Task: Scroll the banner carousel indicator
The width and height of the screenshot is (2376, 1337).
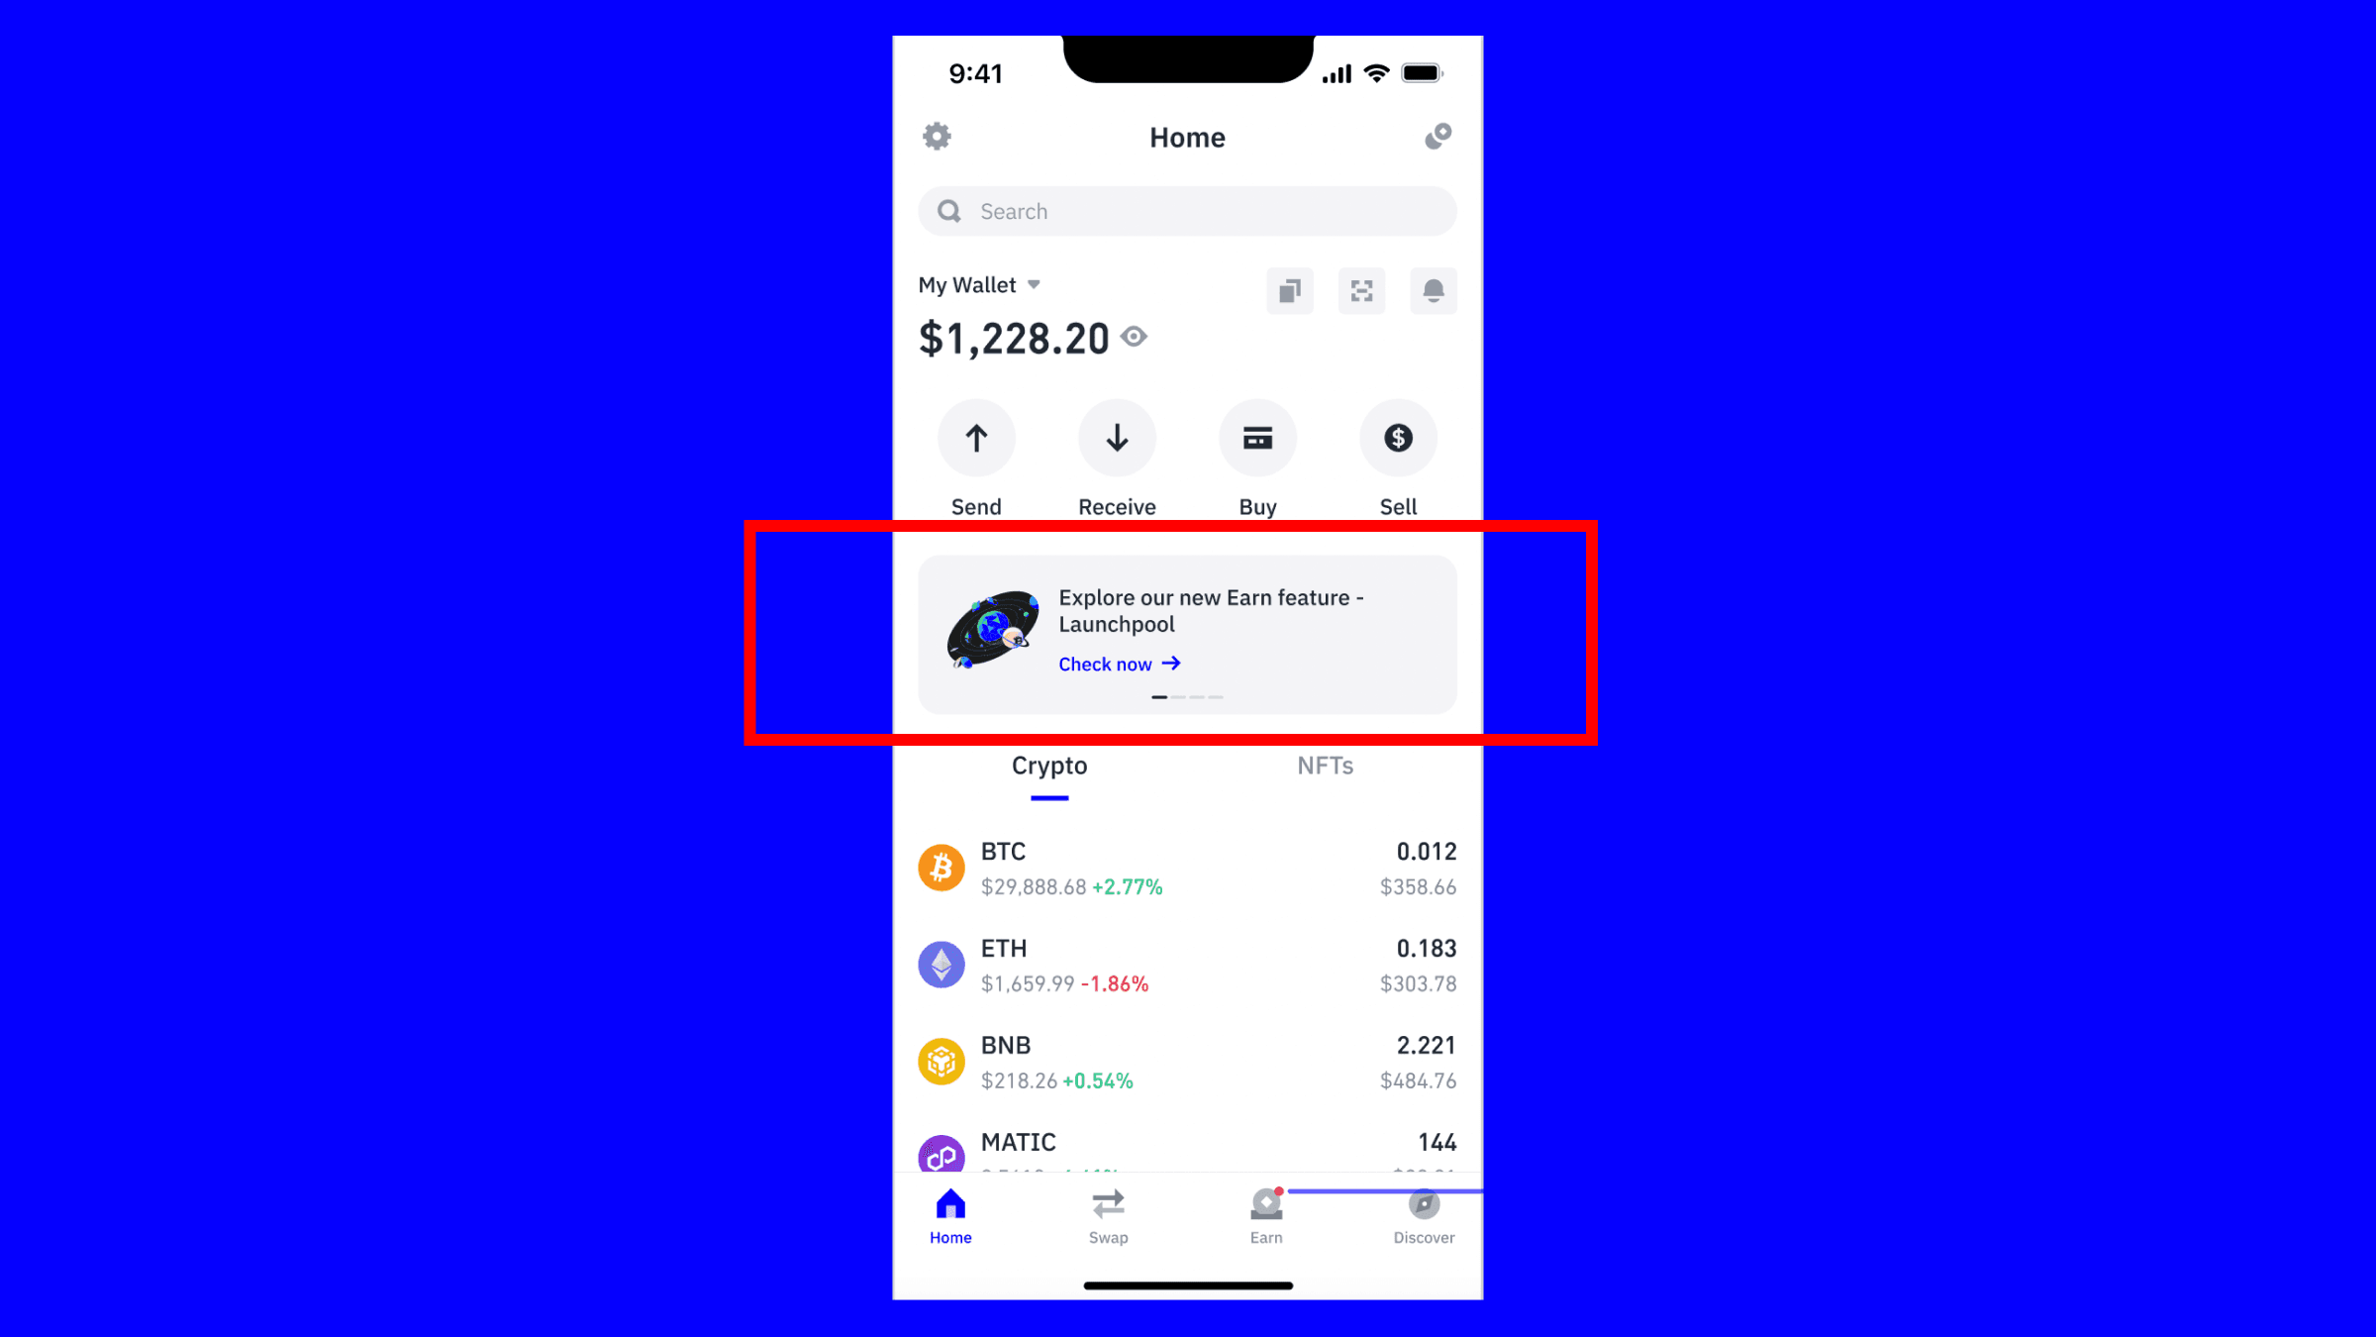Action: (x=1186, y=697)
